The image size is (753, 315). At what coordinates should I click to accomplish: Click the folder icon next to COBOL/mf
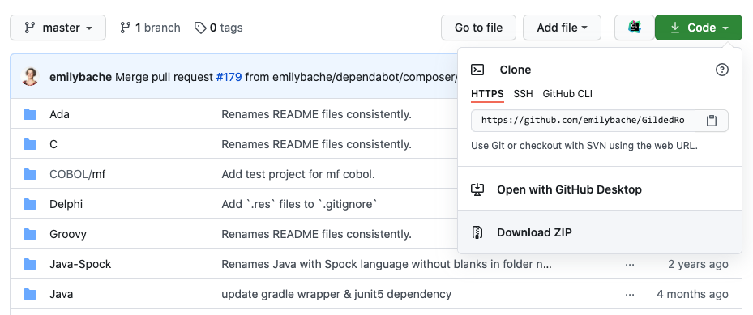[x=30, y=175]
